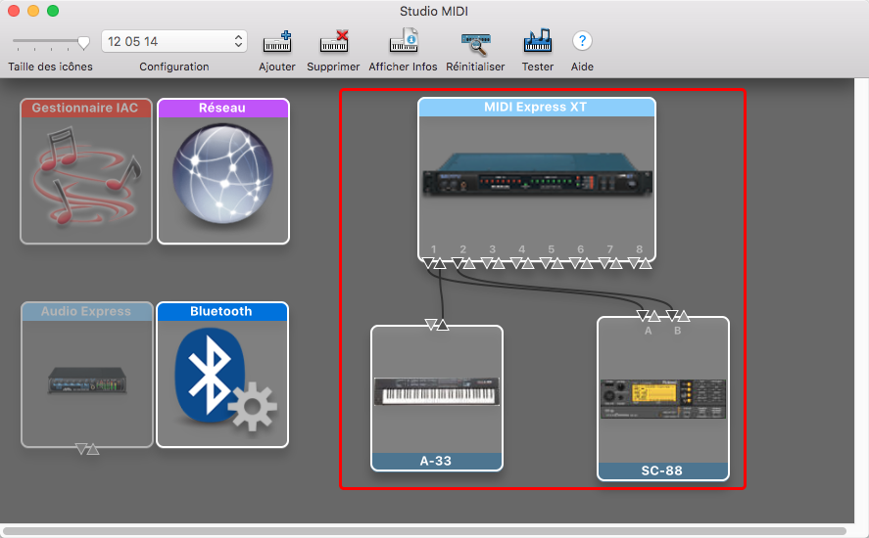The height and width of the screenshot is (538, 869).
Task: Click MIDI Express XT port 5 connector
Action: click(x=552, y=263)
